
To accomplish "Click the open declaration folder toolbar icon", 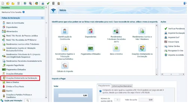I will (x=8, y=3).
